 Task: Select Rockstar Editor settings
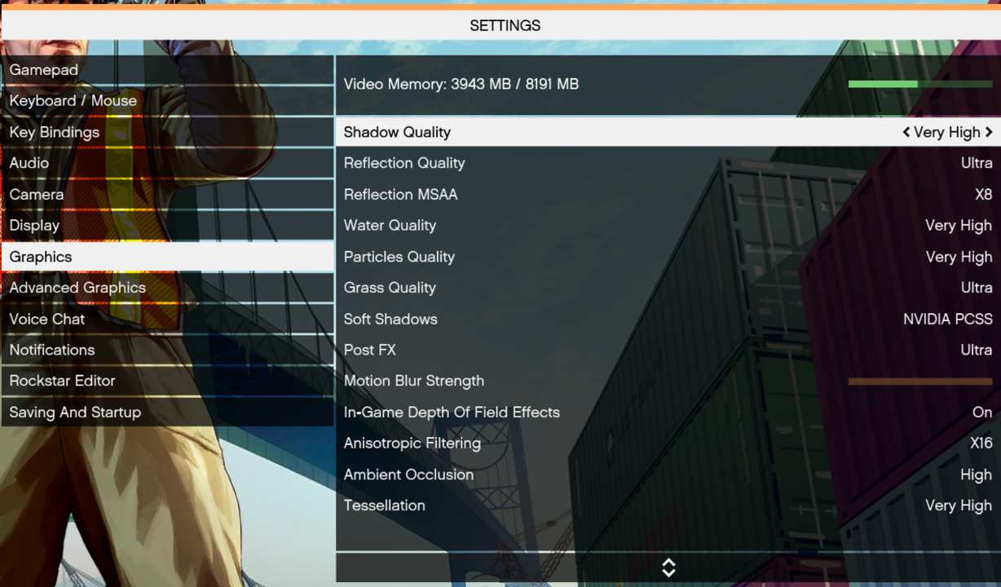pos(167,381)
